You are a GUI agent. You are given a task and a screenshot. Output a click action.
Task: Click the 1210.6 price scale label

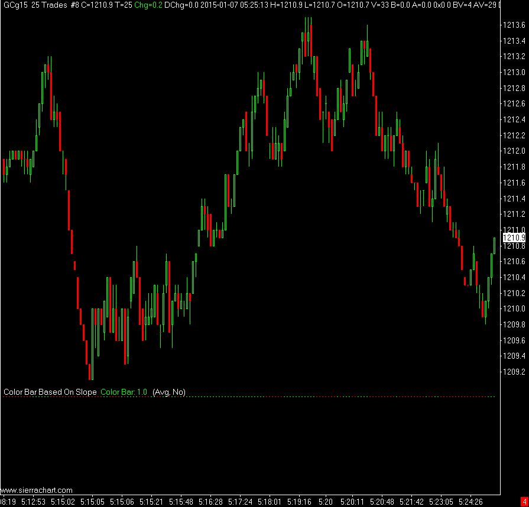[514, 261]
